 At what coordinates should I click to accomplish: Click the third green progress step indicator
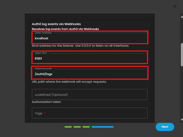pos(86,127)
